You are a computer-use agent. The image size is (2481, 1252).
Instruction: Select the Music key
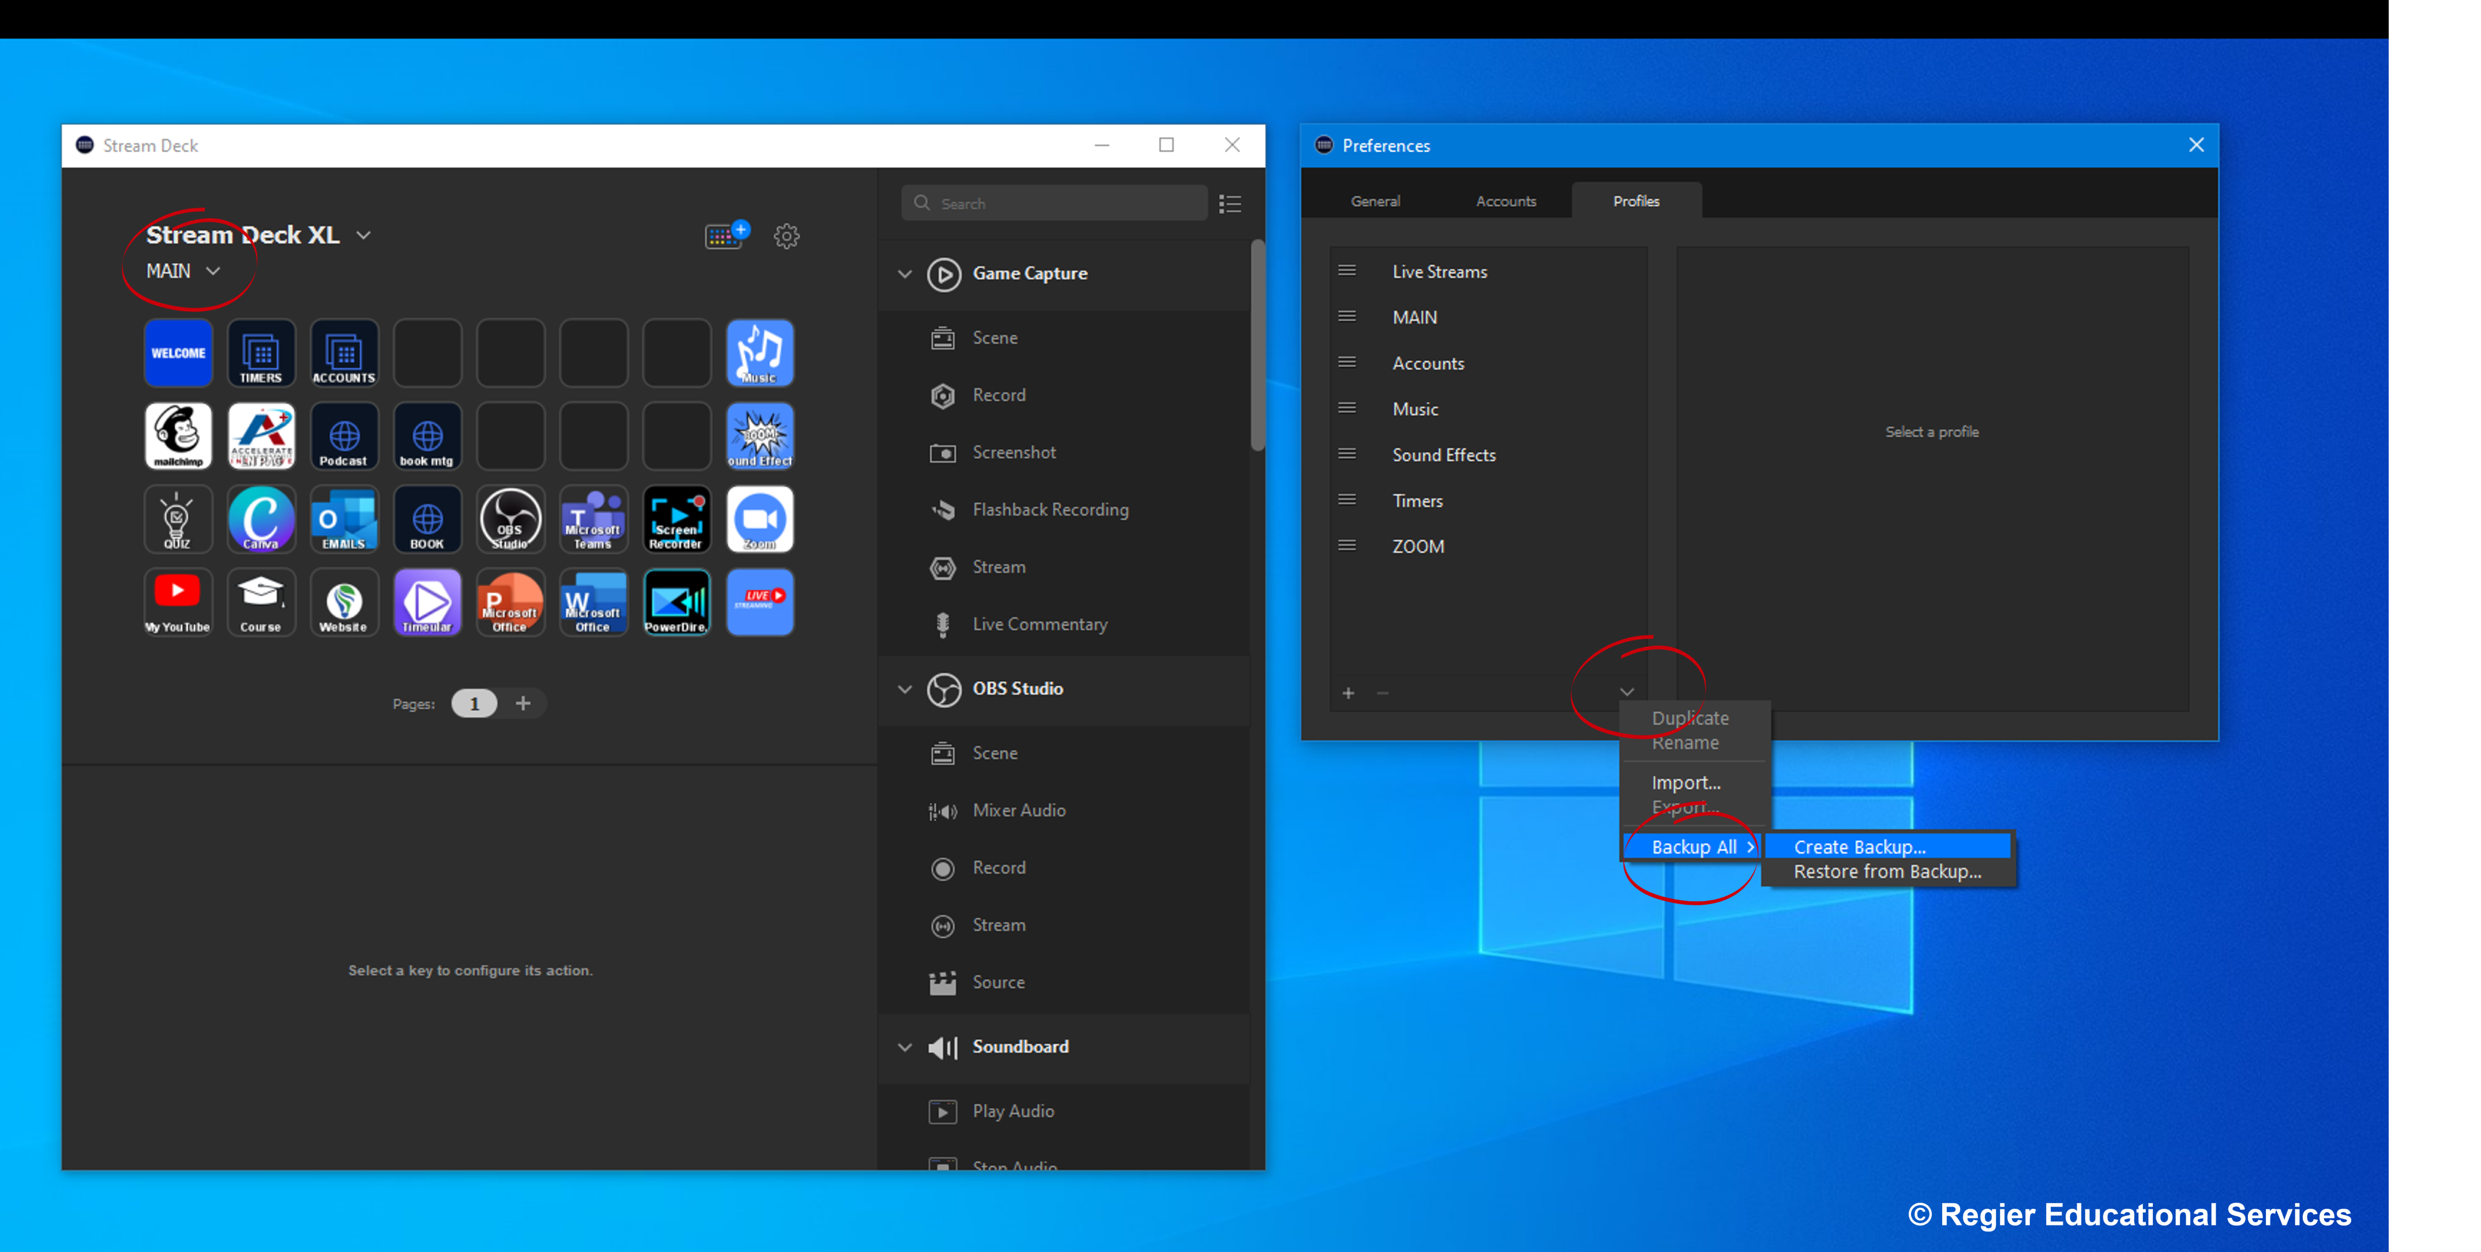click(760, 352)
